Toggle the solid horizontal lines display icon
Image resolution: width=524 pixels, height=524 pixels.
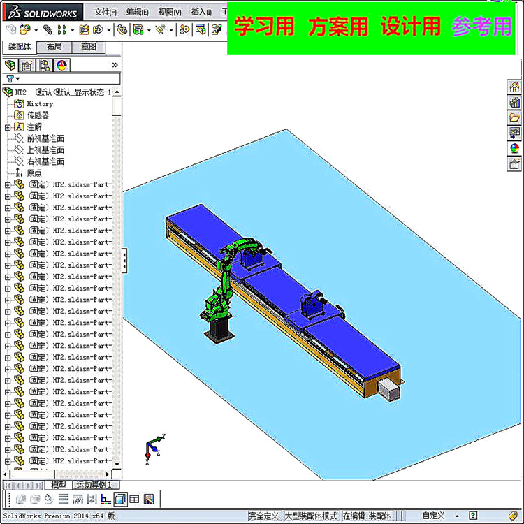pos(63,500)
